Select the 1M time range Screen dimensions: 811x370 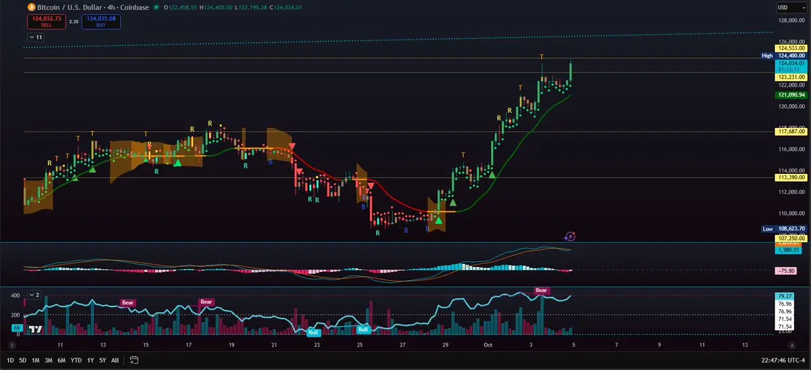36,360
